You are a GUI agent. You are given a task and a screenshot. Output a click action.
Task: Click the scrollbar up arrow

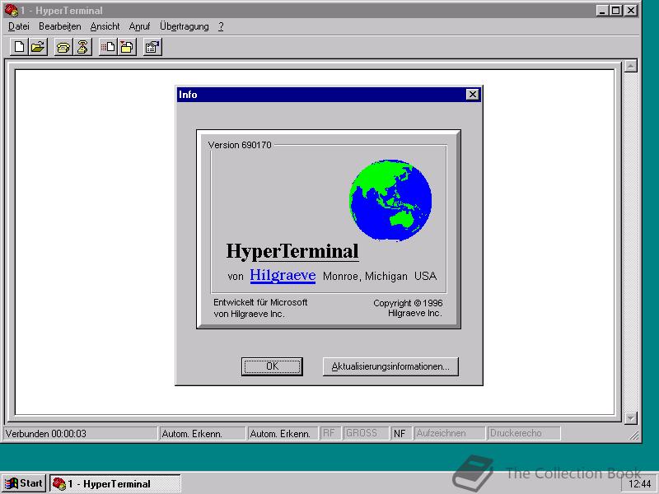pyautogui.click(x=631, y=66)
